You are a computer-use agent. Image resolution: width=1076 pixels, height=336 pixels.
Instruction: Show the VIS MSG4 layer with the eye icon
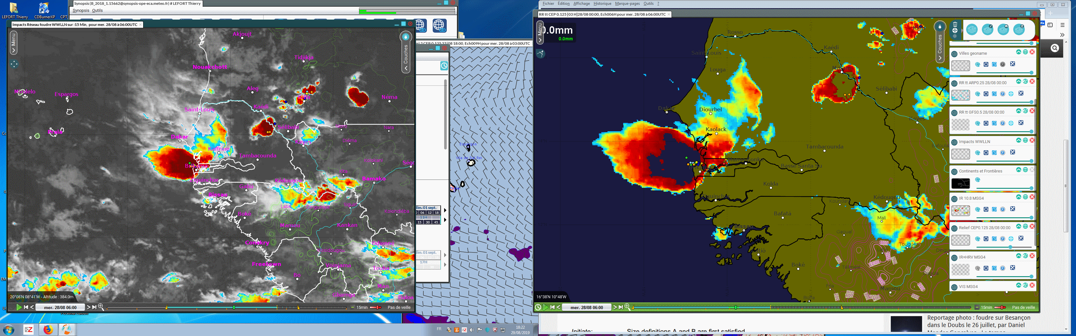pyautogui.click(x=1025, y=285)
